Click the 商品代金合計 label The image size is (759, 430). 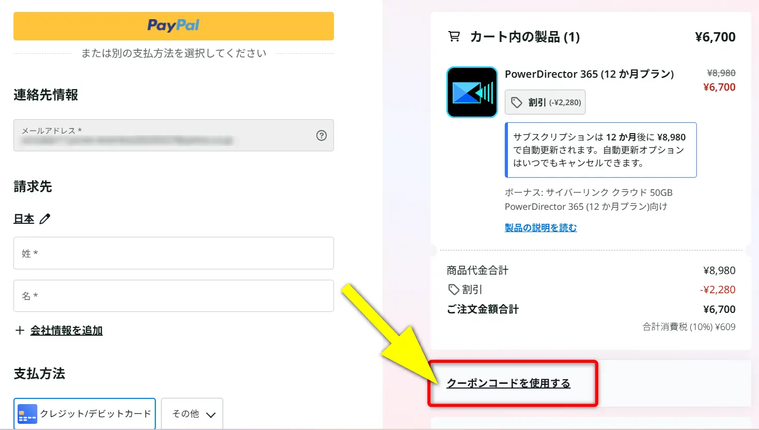477,270
